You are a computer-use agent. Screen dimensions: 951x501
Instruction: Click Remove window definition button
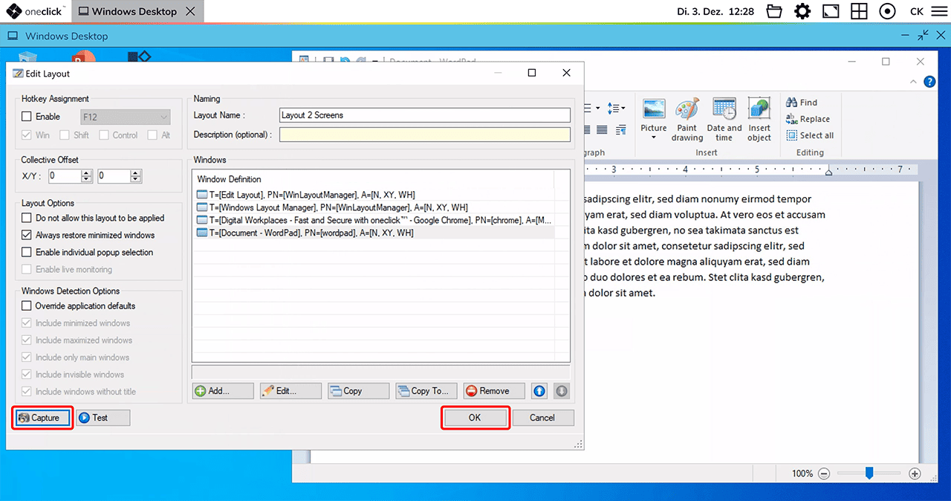(494, 391)
